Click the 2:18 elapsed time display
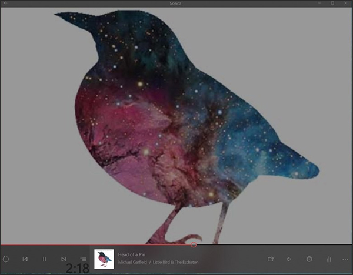Screen dimensions: 353x275 (x=77, y=269)
